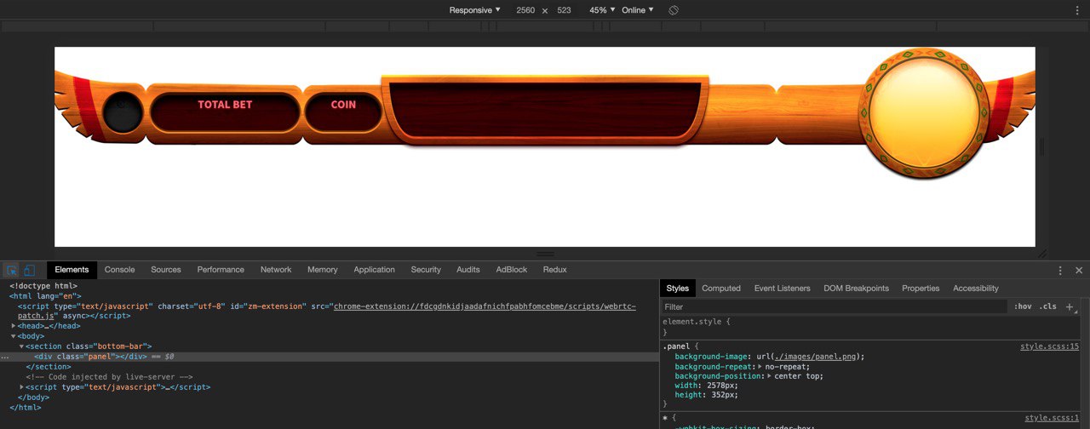Click the .panel selector text
Screen dimensions: 1090x429
click(x=678, y=346)
